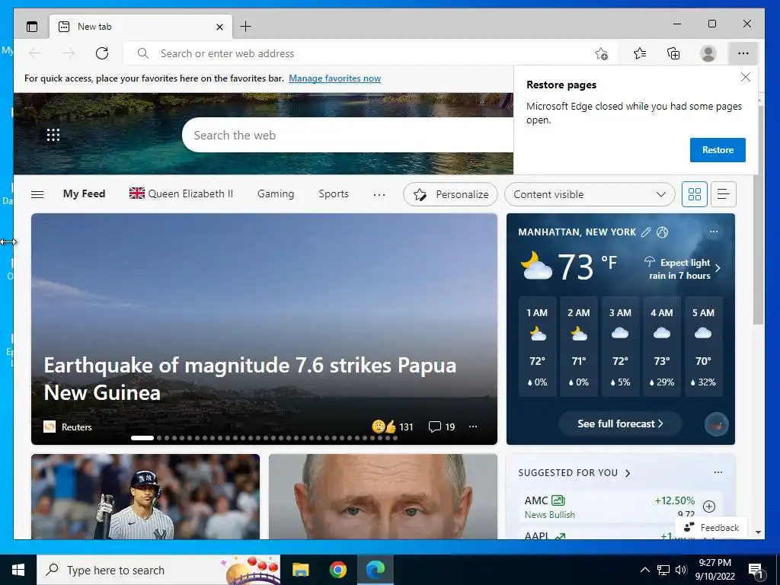The image size is (780, 585).
Task: Open the 19 comments icon
Action: click(442, 427)
